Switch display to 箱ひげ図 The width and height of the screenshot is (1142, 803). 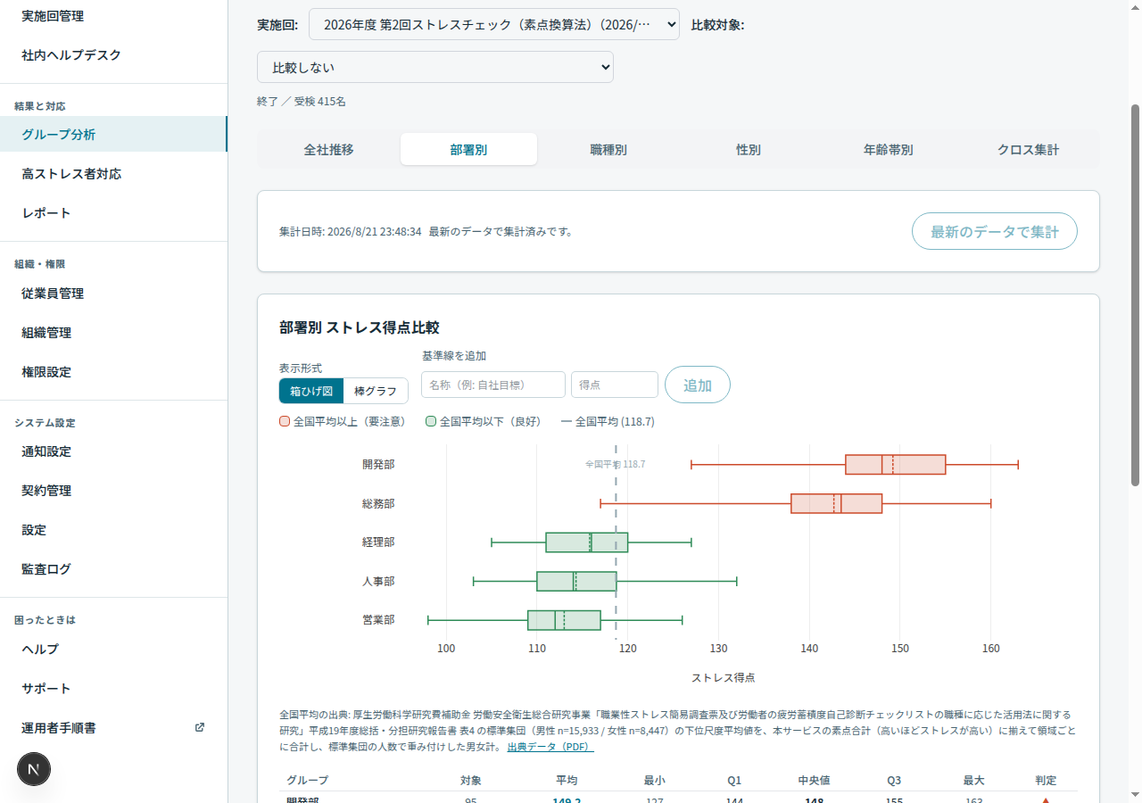pyautogui.click(x=311, y=391)
